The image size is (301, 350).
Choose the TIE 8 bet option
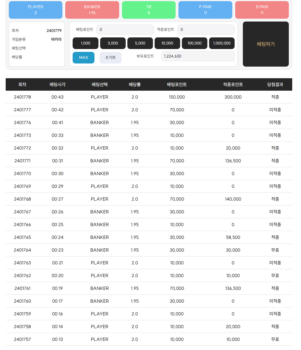pos(149,10)
